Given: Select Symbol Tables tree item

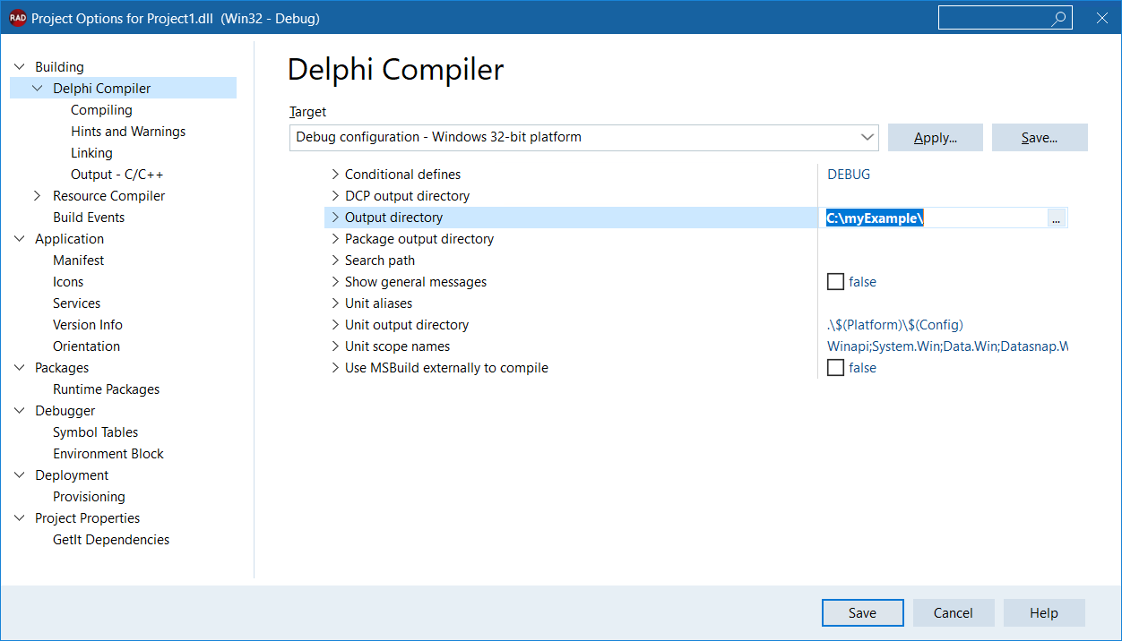Looking at the screenshot, I should pyautogui.click(x=95, y=432).
